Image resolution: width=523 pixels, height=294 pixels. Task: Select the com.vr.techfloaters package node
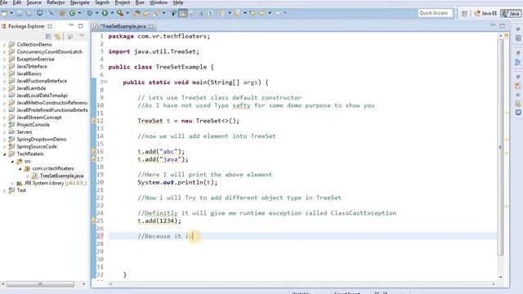pos(52,168)
